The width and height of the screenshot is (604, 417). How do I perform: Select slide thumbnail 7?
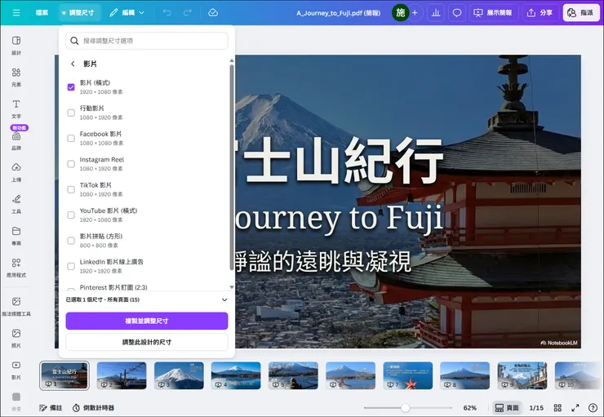click(408, 375)
